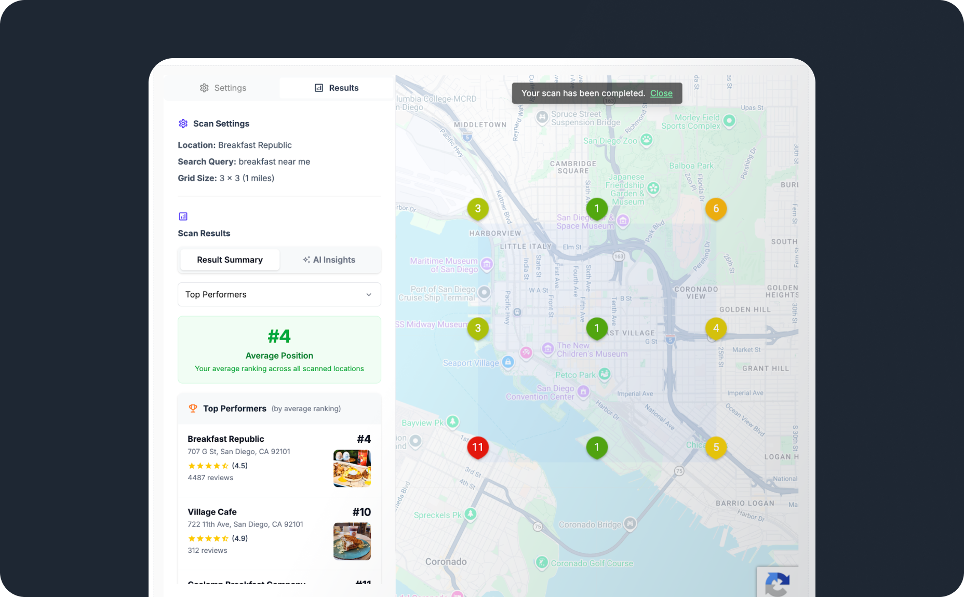Image resolution: width=964 pixels, height=597 pixels.
Task: Click the Coronado Golf Course pin
Action: click(x=542, y=562)
